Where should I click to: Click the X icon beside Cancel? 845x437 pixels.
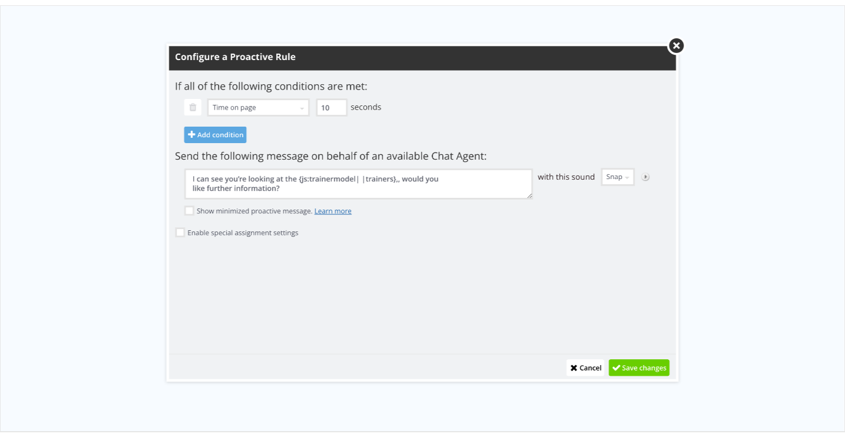574,368
